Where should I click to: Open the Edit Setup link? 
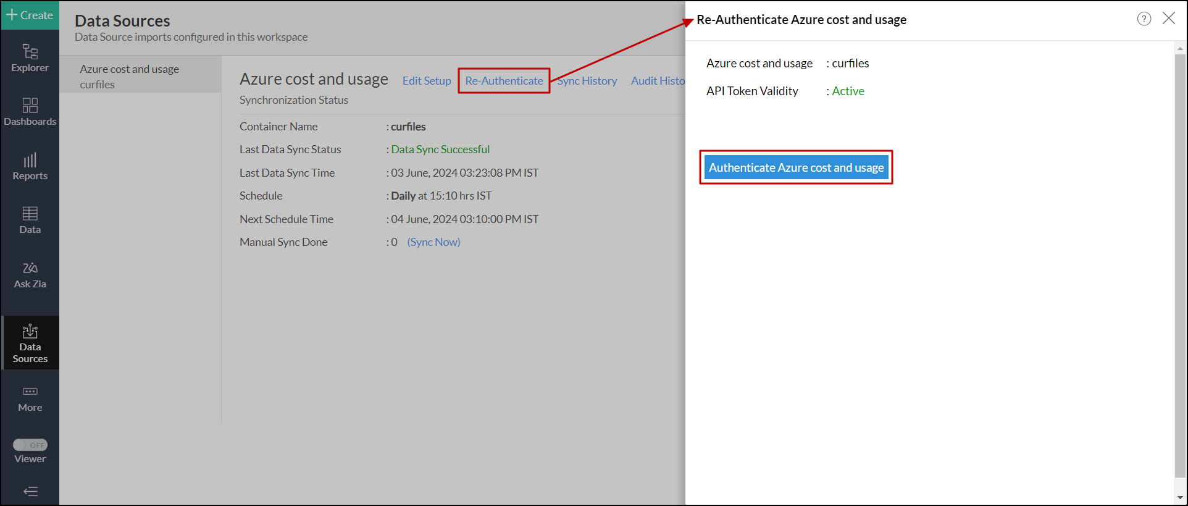[426, 81]
